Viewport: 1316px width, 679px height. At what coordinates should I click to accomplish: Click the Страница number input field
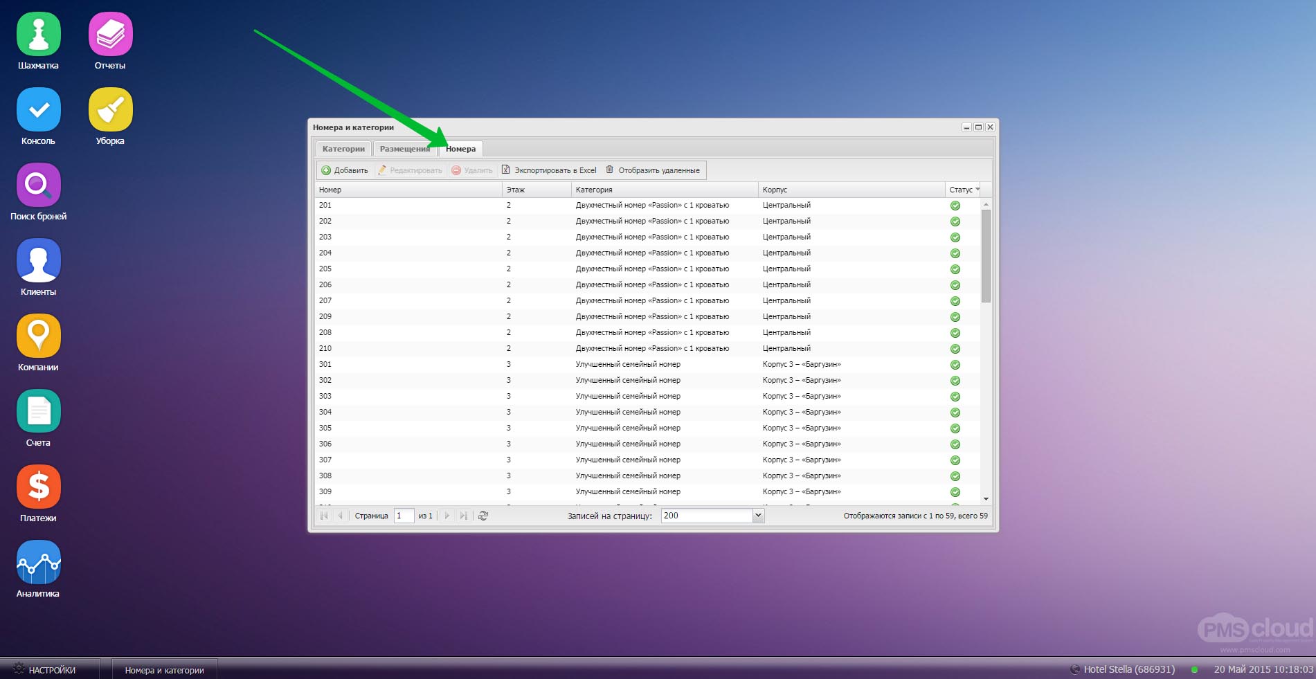point(404,516)
